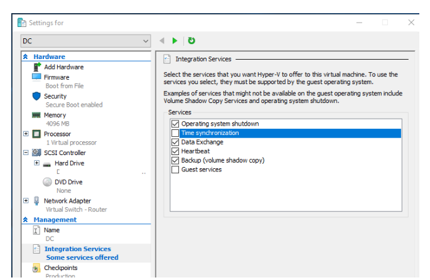The width and height of the screenshot is (430, 280).
Task: Select the Hard Drive item
Action: click(x=70, y=163)
